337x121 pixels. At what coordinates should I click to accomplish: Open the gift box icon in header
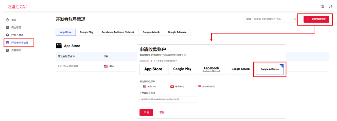coord(322,6)
